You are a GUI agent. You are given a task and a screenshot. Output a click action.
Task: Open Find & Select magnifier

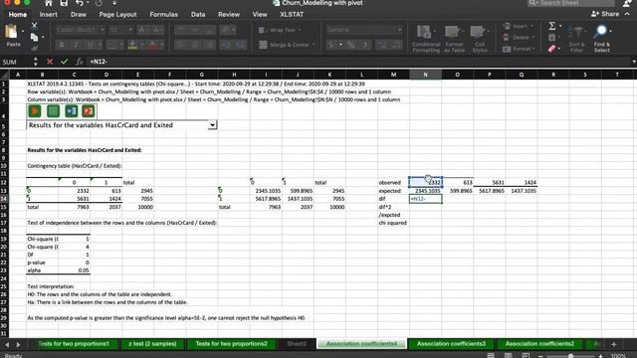pos(601,39)
